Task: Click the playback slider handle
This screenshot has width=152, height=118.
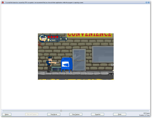Action: point(61,111)
